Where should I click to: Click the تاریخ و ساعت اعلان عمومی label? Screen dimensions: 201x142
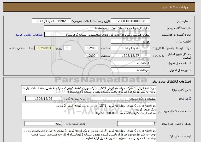coord(91,21)
